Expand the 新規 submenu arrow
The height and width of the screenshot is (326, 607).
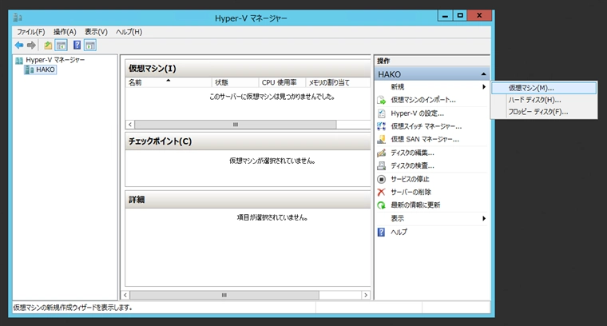point(484,87)
